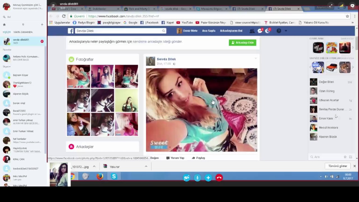
Task: Open the Uygulamalar apps bookmark
Action: click(60, 22)
